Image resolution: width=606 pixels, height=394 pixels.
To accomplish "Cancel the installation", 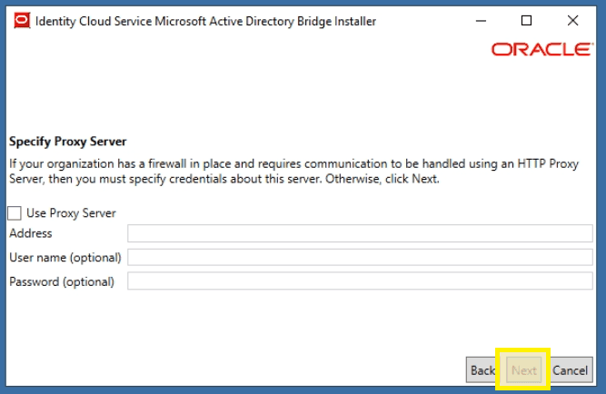I will (x=571, y=370).
